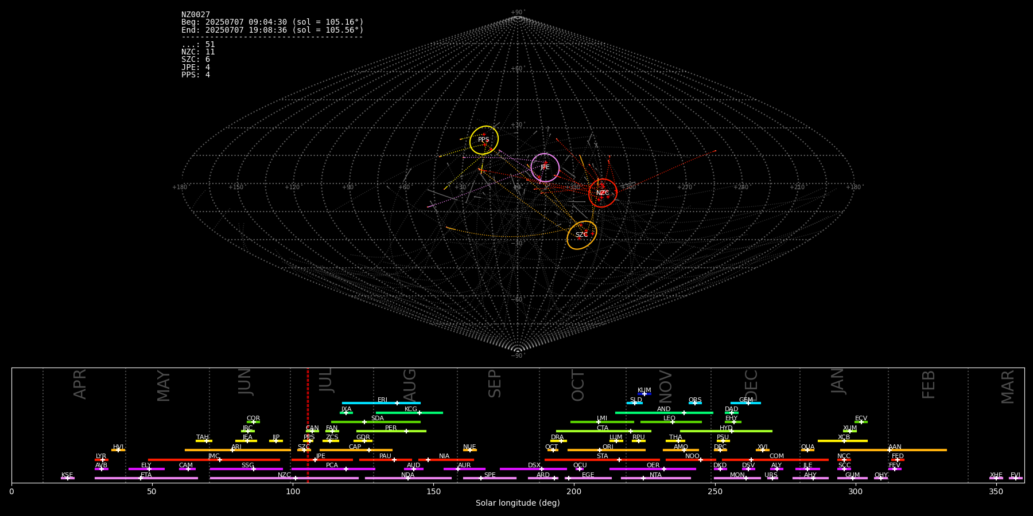
Task: Click the PER shower bar in timeline
Action: click(391, 431)
